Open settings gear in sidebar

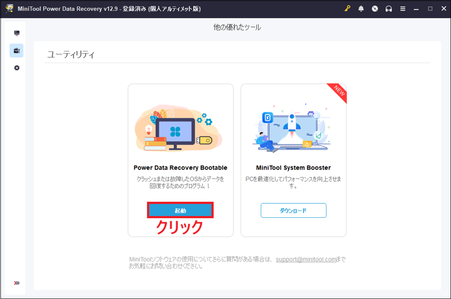[x=17, y=68]
